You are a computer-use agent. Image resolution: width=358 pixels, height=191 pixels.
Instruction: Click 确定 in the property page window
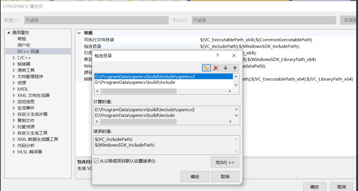coord(314,187)
